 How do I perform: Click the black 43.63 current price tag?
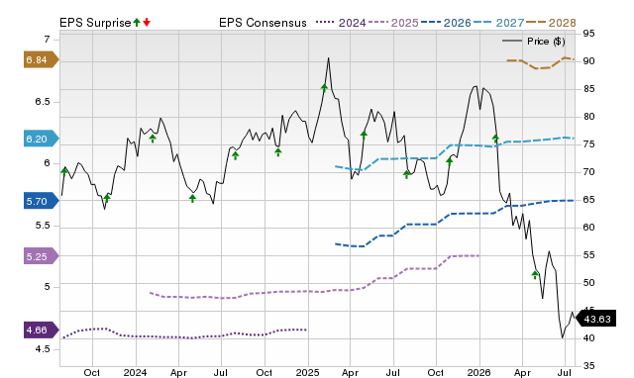[x=595, y=319]
